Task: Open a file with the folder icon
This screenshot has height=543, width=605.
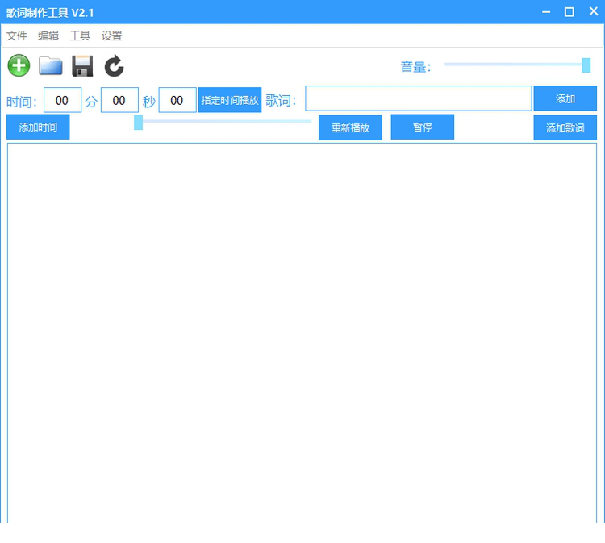Action: coord(51,65)
